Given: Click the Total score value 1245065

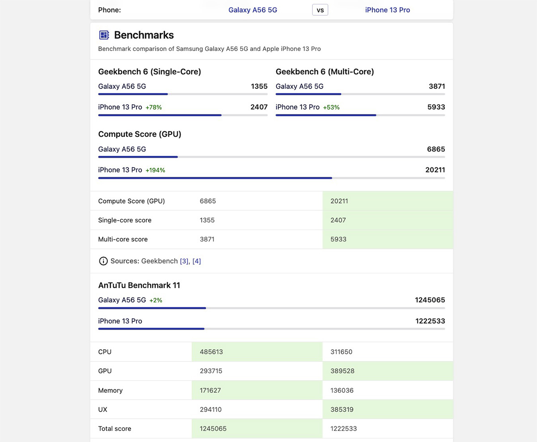Looking at the screenshot, I should point(213,429).
